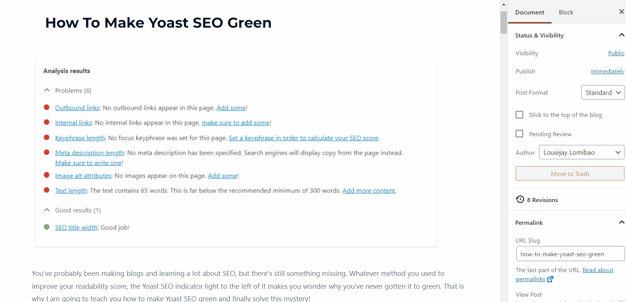Select the Document tab
626x302 pixels.
point(530,12)
